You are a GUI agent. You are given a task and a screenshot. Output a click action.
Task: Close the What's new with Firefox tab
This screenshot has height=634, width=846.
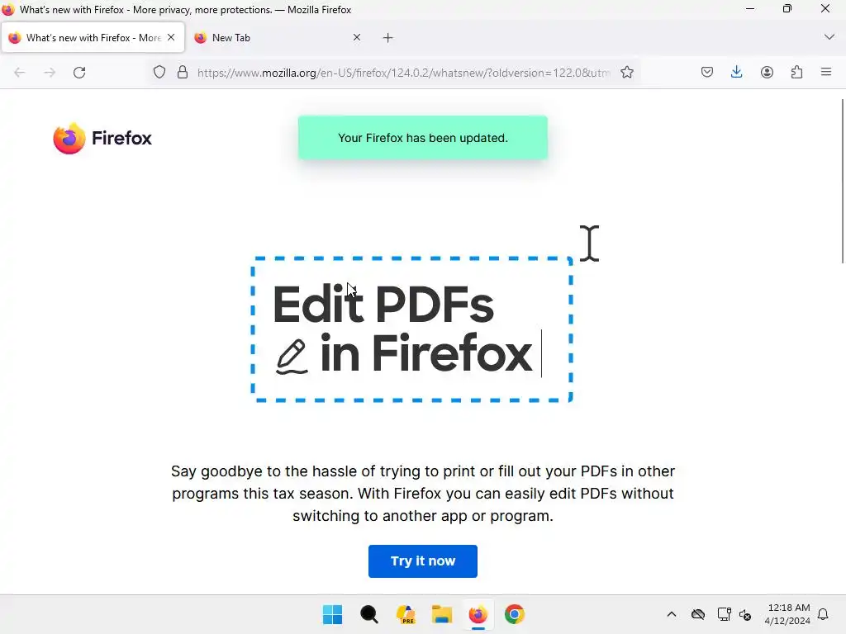(x=171, y=37)
